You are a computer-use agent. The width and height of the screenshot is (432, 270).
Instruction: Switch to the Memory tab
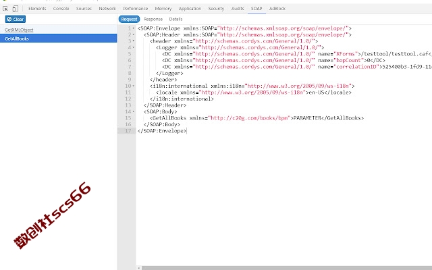tap(163, 9)
